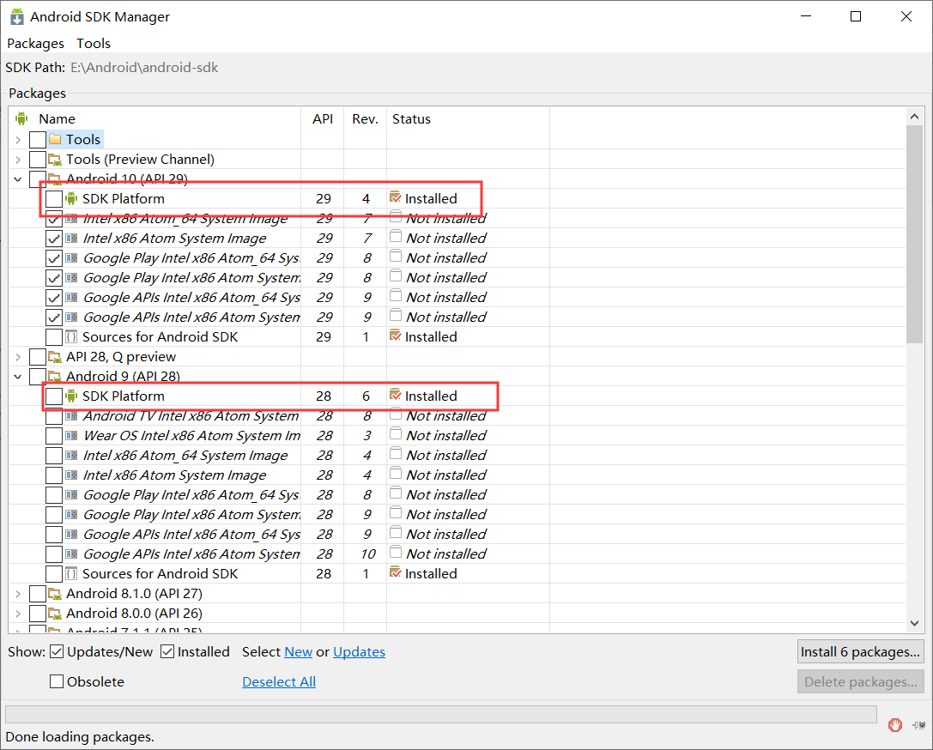Expand the Tools package group
The image size is (933, 750).
(x=18, y=140)
